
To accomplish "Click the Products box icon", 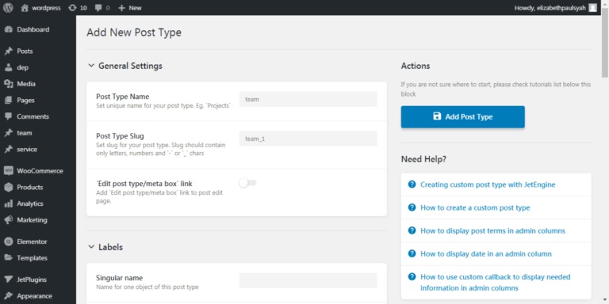I will coord(8,188).
